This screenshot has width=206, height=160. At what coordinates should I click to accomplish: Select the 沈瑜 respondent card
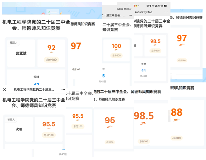click(x=19, y=129)
